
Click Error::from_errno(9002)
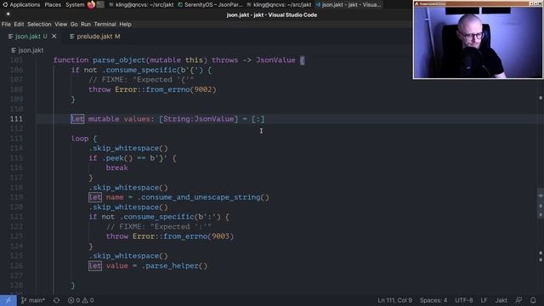pos(166,89)
